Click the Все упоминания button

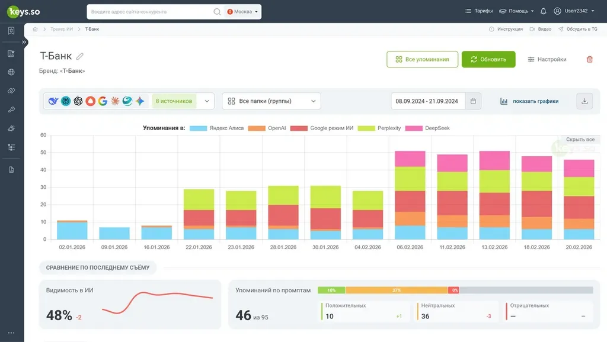[422, 59]
